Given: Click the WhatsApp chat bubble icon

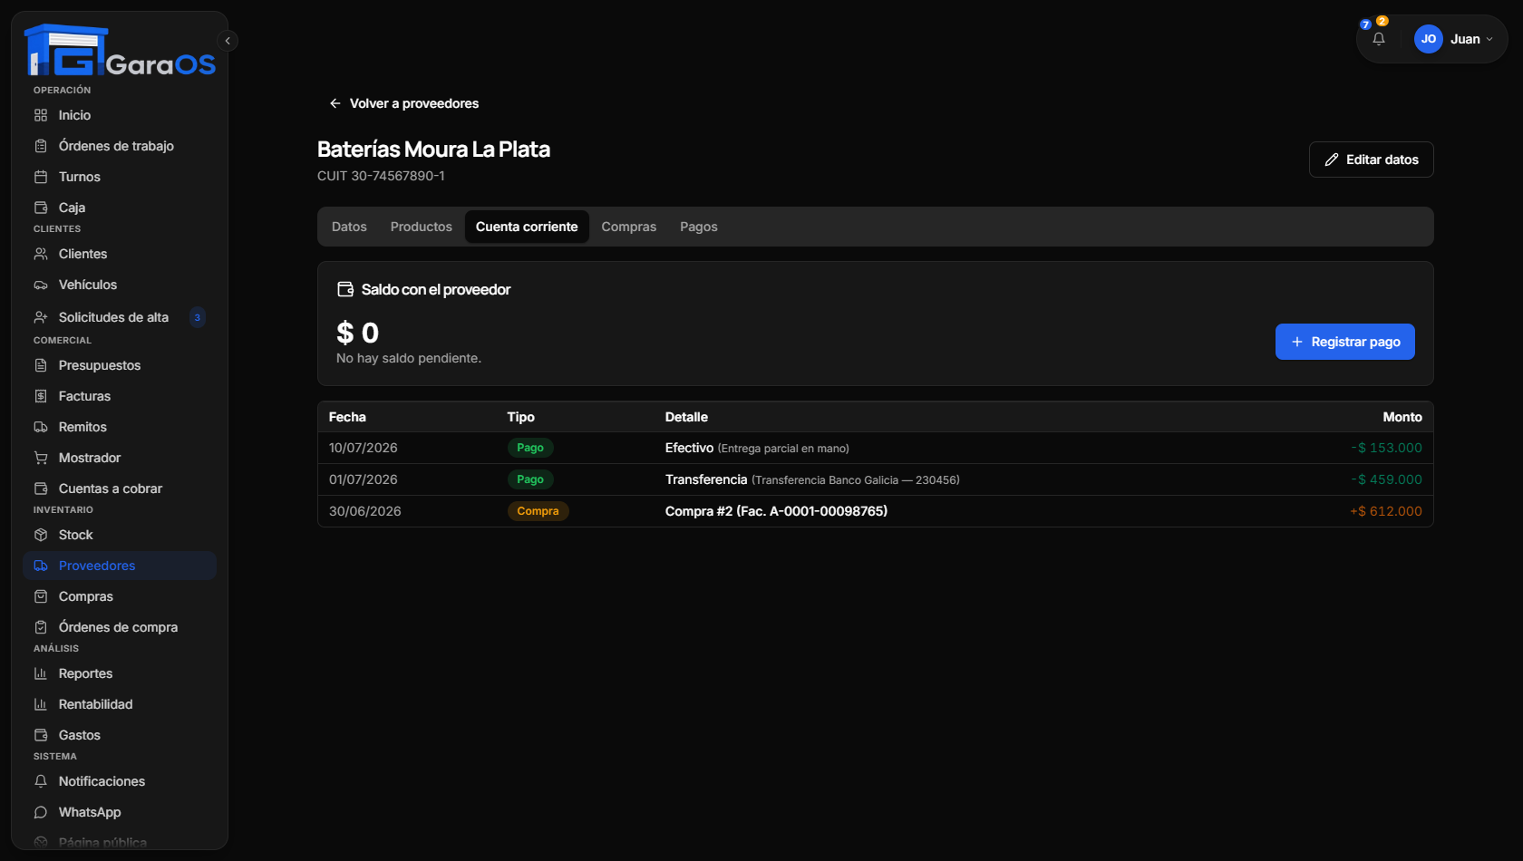Looking at the screenshot, I should pos(41,812).
